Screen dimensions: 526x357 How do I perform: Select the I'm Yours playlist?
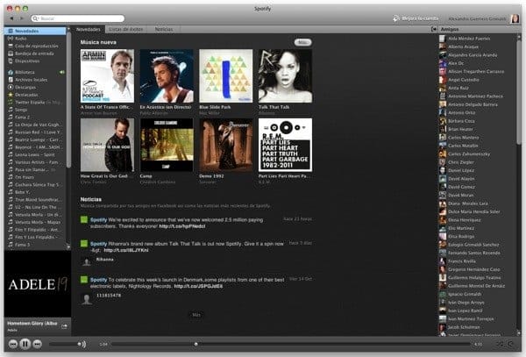tap(35, 177)
